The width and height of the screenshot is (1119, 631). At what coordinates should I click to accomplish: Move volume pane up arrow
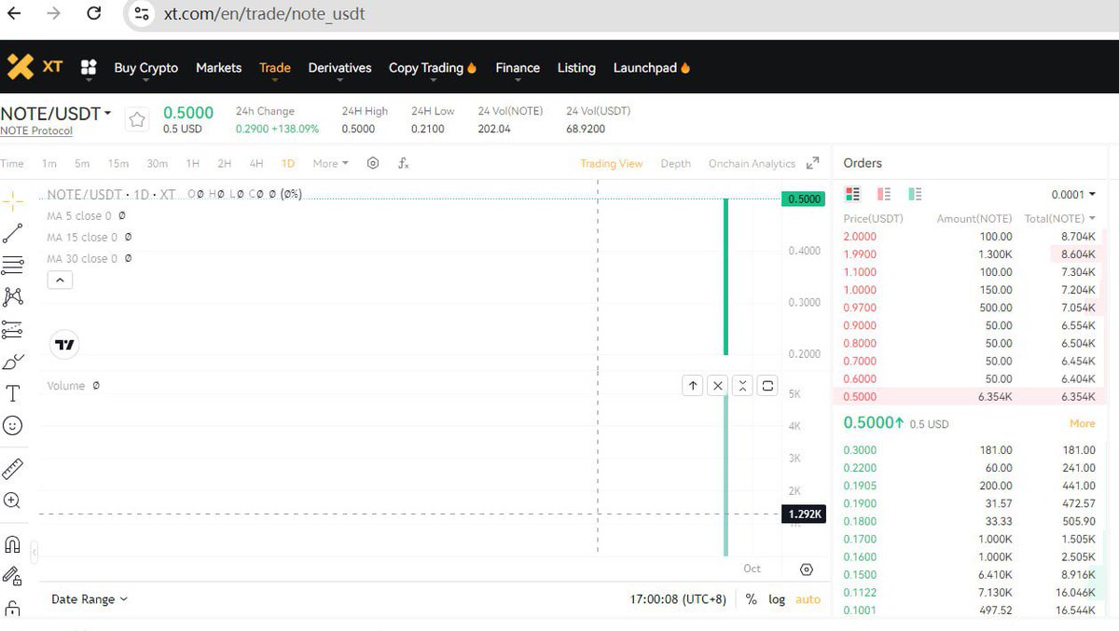click(x=693, y=385)
